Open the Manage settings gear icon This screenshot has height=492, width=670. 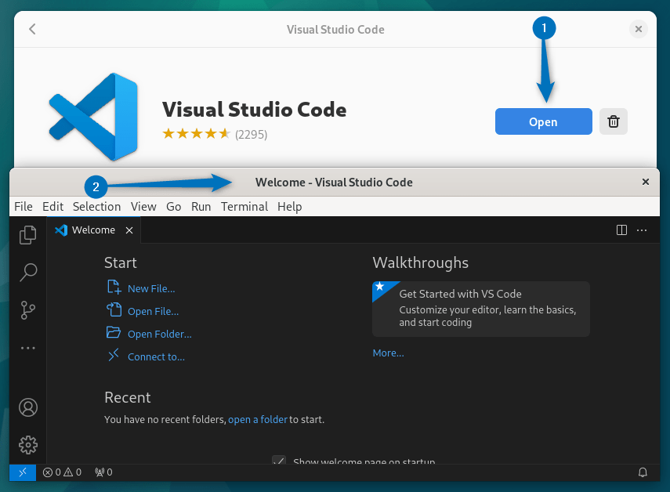tap(27, 444)
